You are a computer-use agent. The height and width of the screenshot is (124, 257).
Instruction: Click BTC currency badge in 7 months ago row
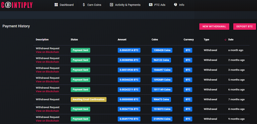click(x=188, y=99)
